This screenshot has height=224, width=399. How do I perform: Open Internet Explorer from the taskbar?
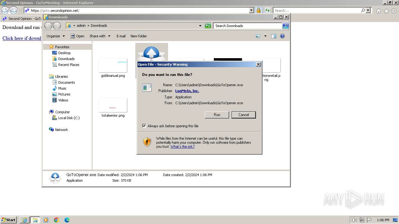[25, 220]
